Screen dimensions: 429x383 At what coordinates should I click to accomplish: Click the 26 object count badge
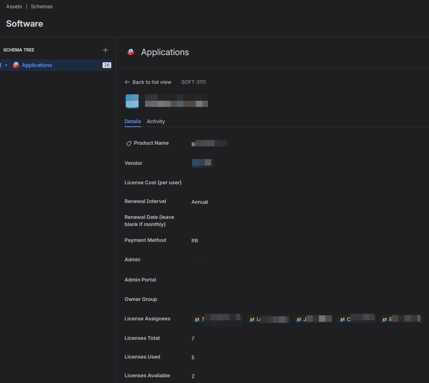click(107, 65)
